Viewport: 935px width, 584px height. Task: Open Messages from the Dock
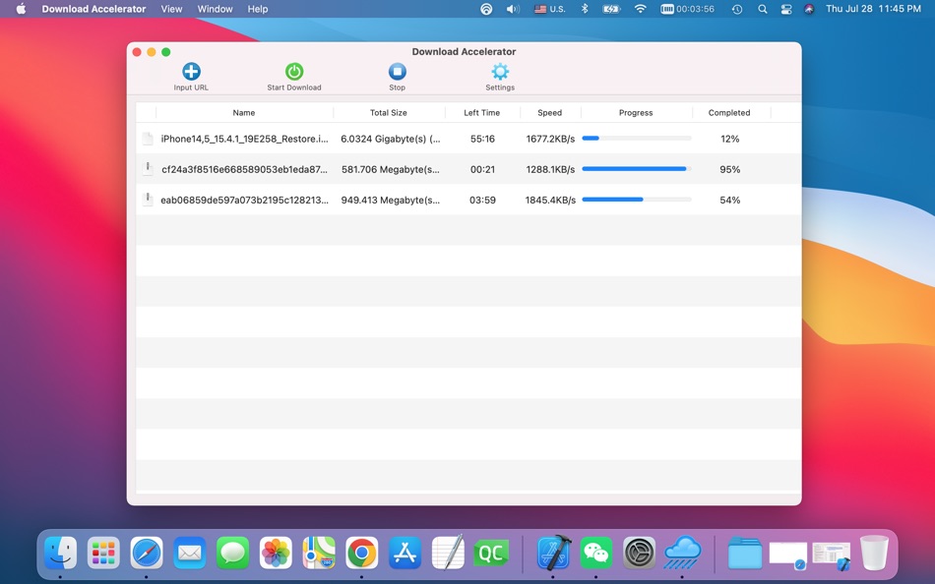pos(232,553)
